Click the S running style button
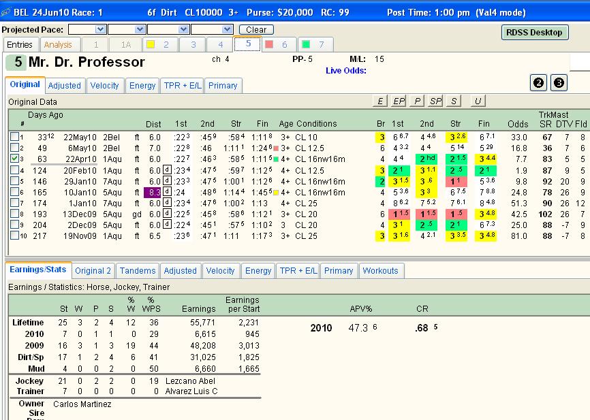The height and width of the screenshot is (420, 590). (x=454, y=101)
